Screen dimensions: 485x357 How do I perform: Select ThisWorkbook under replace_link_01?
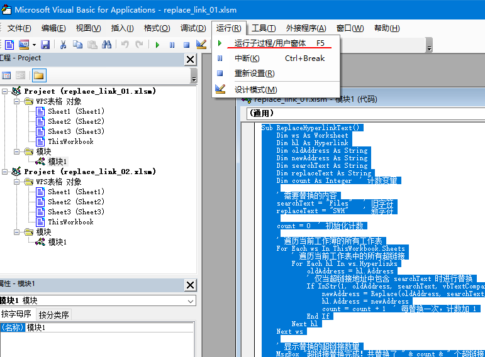click(70, 141)
